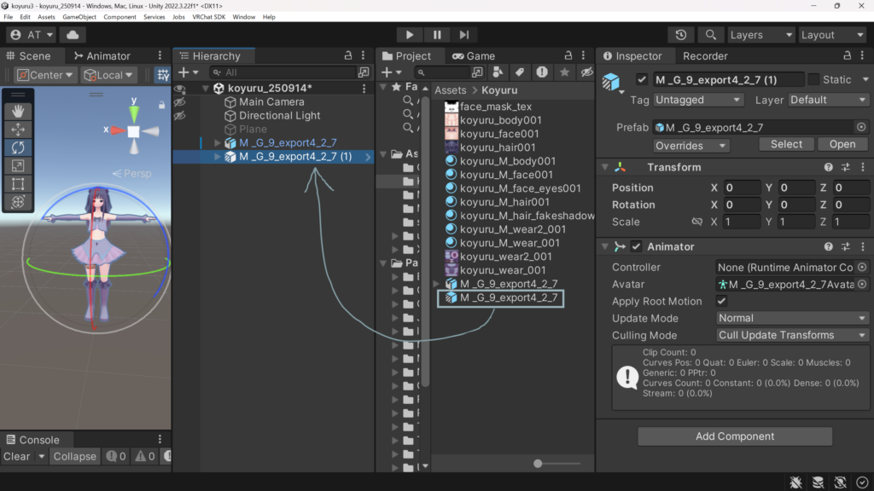Advance one frame with the step button
874x491 pixels.
(x=464, y=34)
